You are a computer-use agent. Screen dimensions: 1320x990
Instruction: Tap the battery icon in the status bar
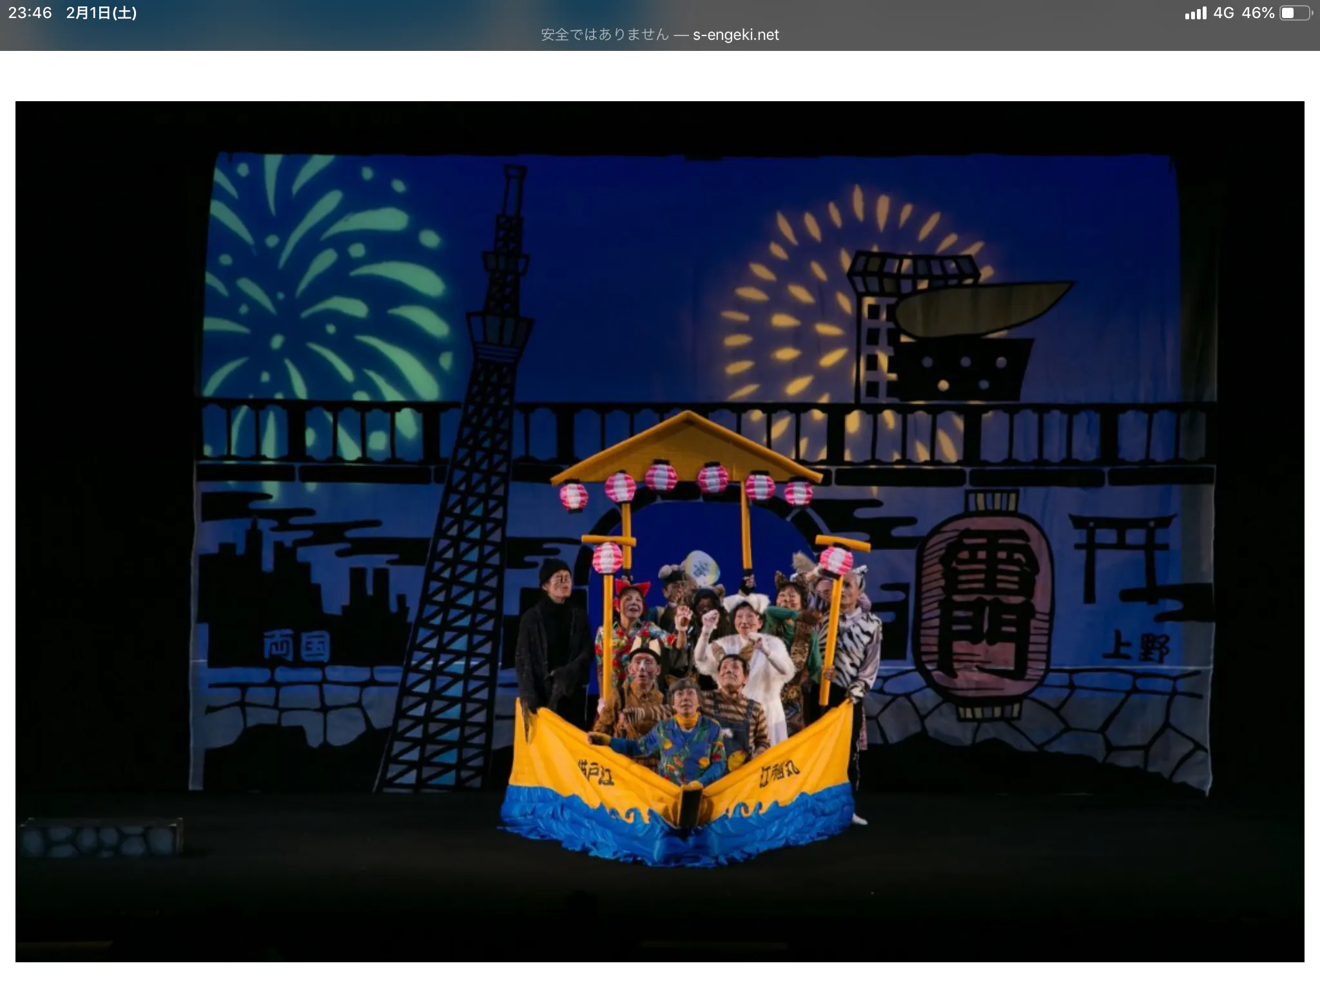pos(1295,13)
